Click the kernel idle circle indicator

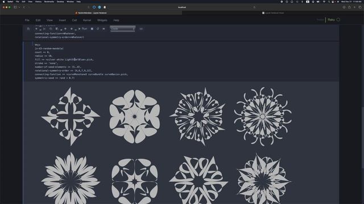[x=338, y=20]
